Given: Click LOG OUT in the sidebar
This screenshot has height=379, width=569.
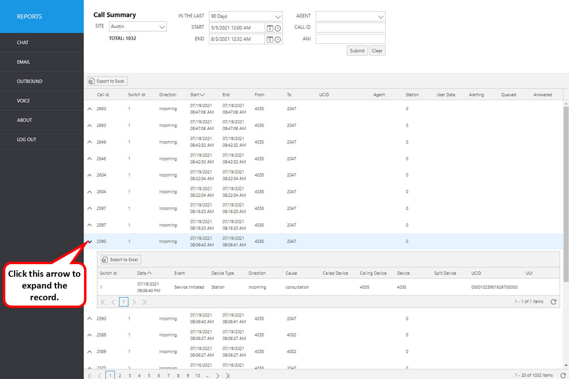Looking at the screenshot, I should coord(42,140).
